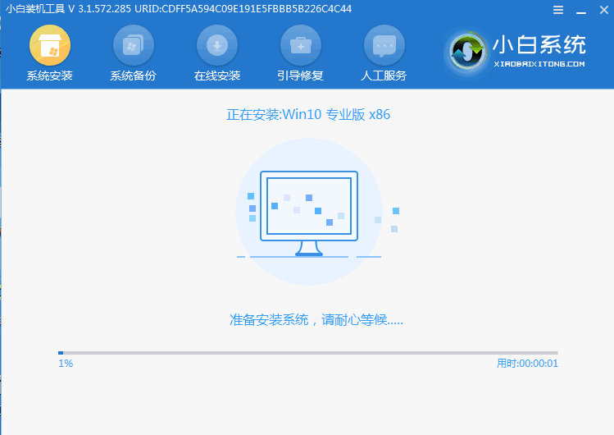
Task: Click the 1% progress value
Action: 66,364
